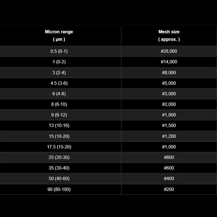Click the #1,000 mesh size cell
Image resolution: width=217 pixels, height=217 pixels.
[x=169, y=147]
